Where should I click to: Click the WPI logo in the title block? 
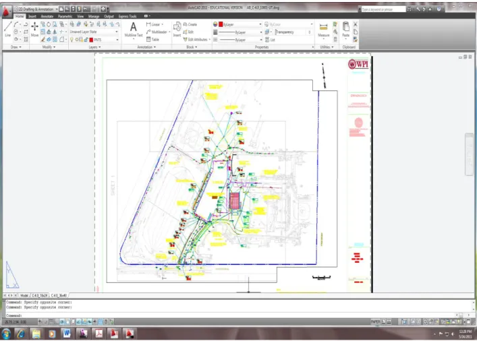coord(358,64)
